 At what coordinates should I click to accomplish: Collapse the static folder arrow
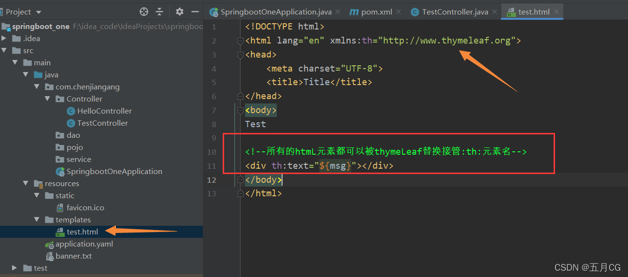pyautogui.click(x=37, y=195)
